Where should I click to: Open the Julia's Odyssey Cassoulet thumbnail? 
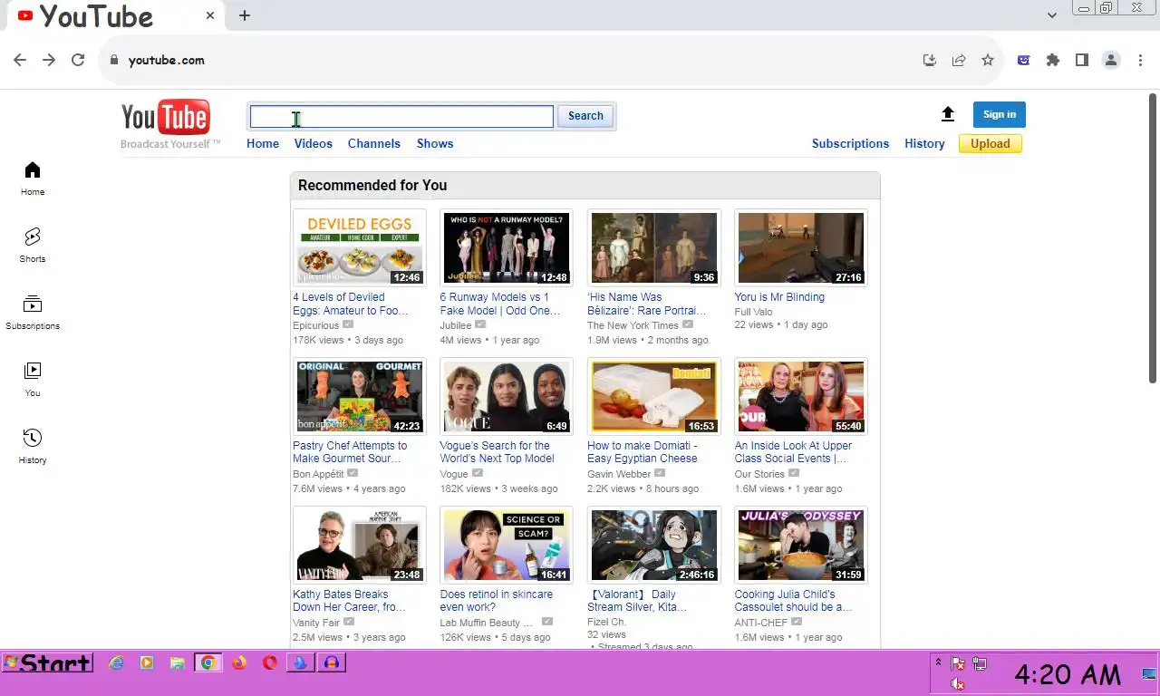point(801,546)
